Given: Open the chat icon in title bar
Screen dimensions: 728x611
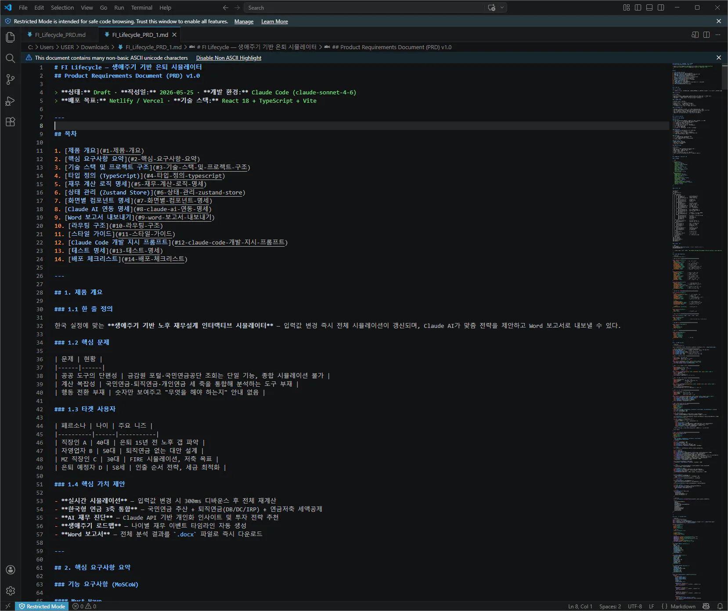Looking at the screenshot, I should 492,7.
